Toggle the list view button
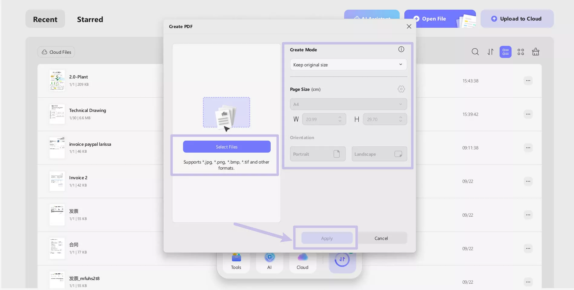Viewport: 574px width, 290px height. [x=505, y=52]
